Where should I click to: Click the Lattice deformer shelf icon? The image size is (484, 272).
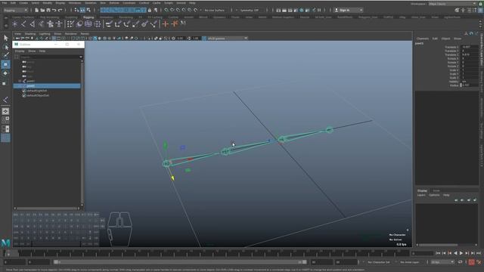click(x=88, y=24)
